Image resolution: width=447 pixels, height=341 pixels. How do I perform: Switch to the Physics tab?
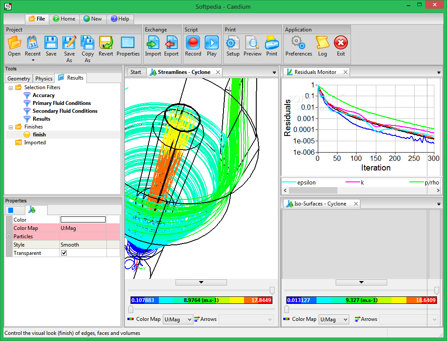(x=44, y=79)
